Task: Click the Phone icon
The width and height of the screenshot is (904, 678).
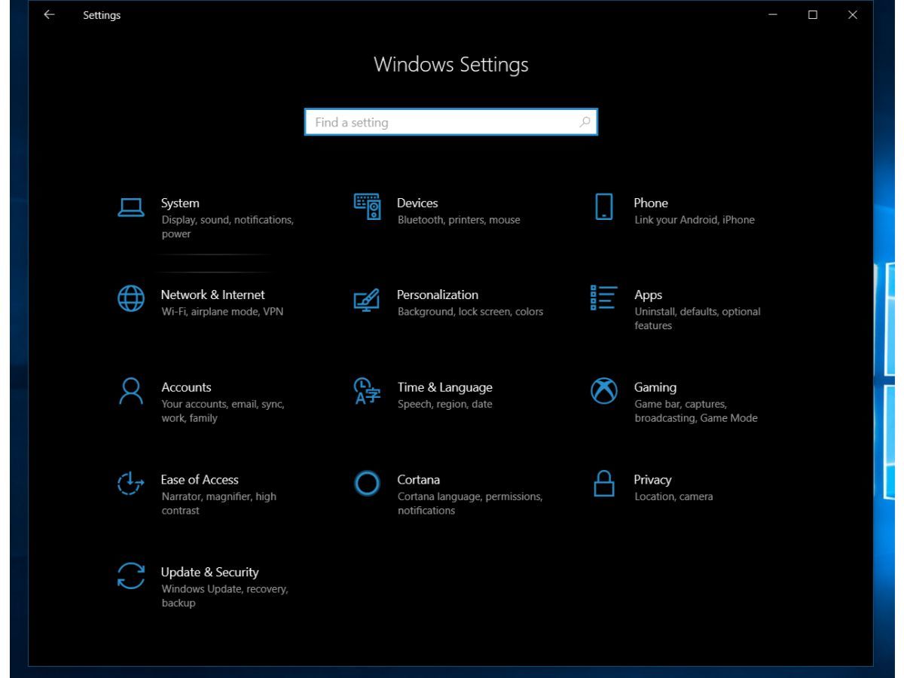Action: 603,206
